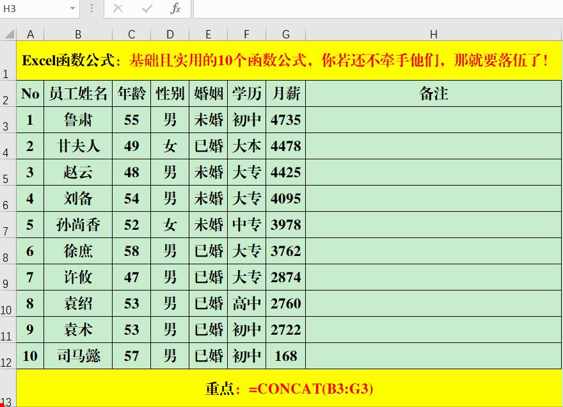
Task: Click the cell containing 鲁肃
Action: coord(78,120)
